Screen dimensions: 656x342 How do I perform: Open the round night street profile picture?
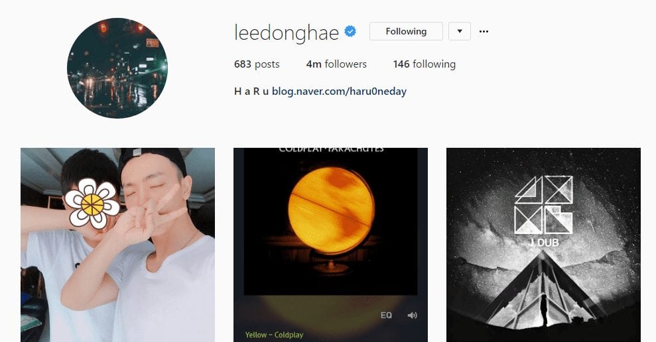(117, 68)
